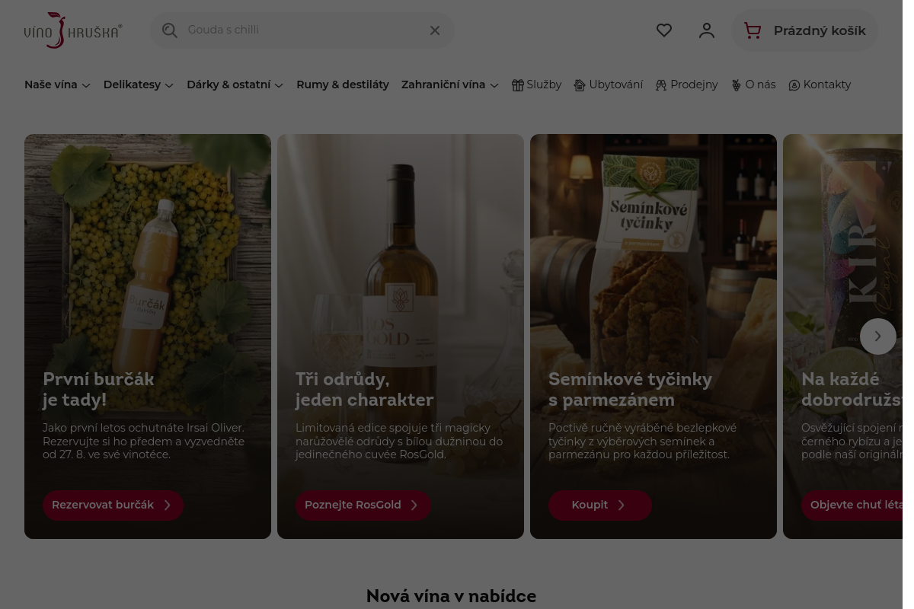
Task: Open Rumy & destiláty menu item
Action: 343,85
